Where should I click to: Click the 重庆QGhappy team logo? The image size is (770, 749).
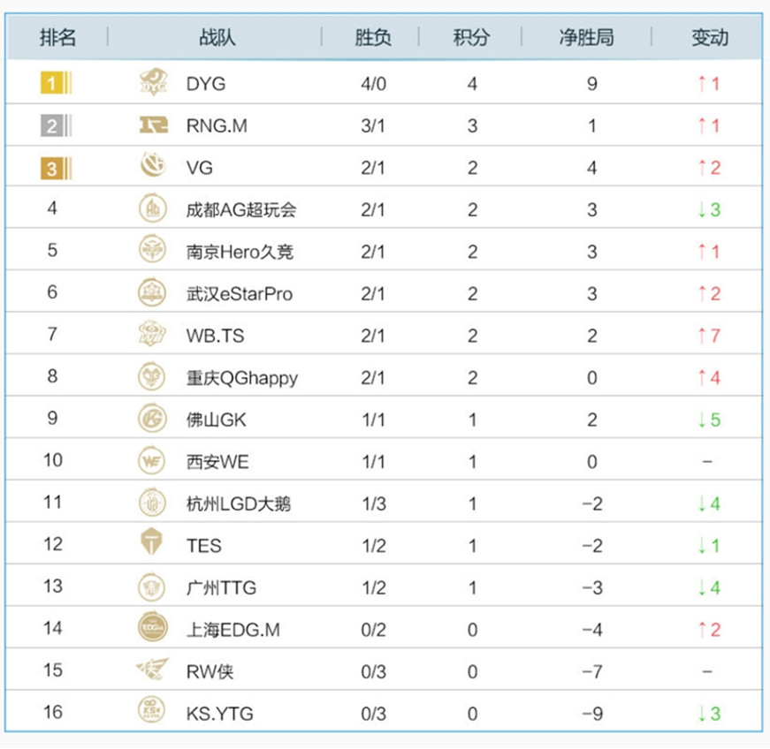point(152,376)
